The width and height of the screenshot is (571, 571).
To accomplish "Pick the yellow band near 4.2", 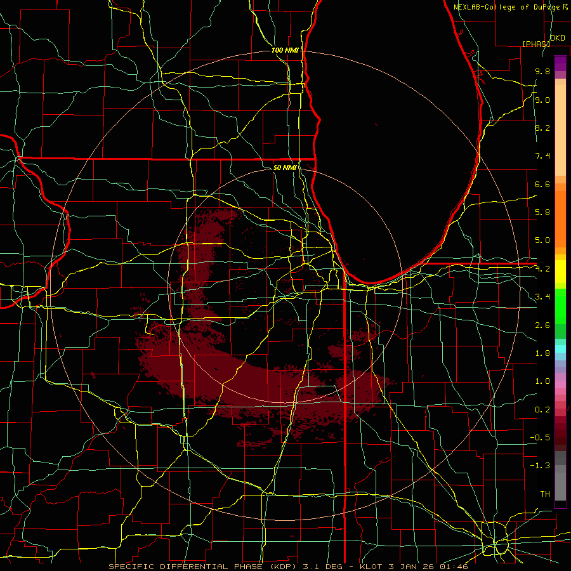I will [x=560, y=272].
